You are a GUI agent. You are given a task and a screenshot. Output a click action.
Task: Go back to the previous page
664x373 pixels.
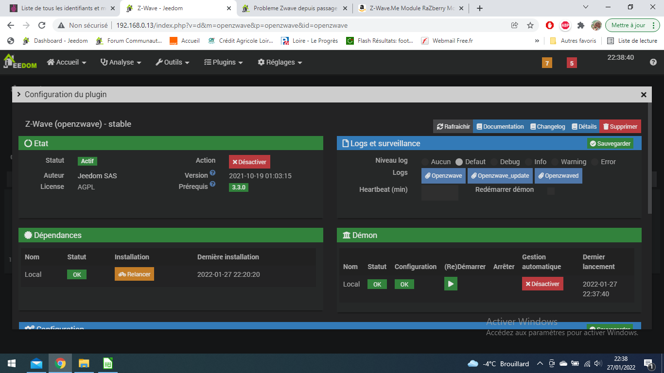[11, 25]
